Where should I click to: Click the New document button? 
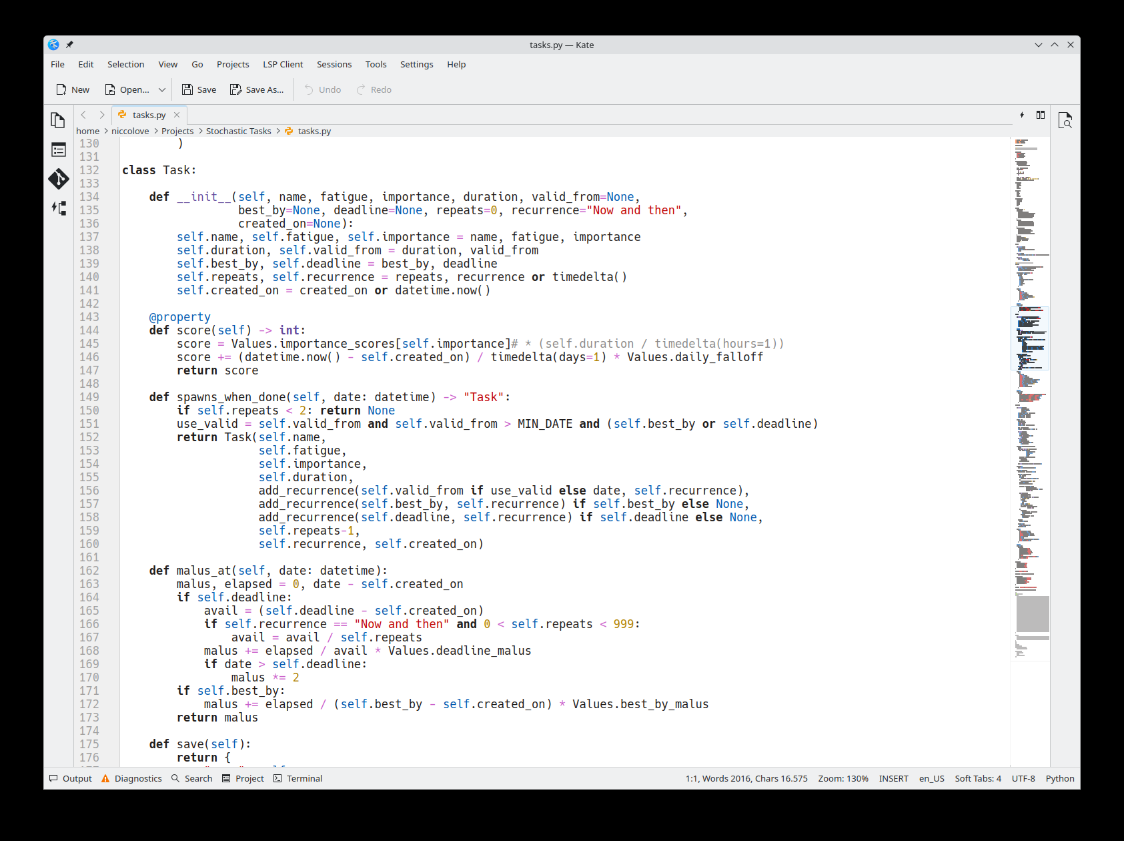[73, 89]
